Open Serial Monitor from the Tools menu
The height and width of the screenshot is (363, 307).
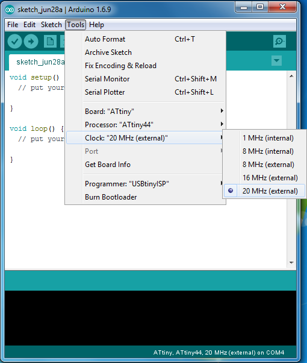click(145, 79)
